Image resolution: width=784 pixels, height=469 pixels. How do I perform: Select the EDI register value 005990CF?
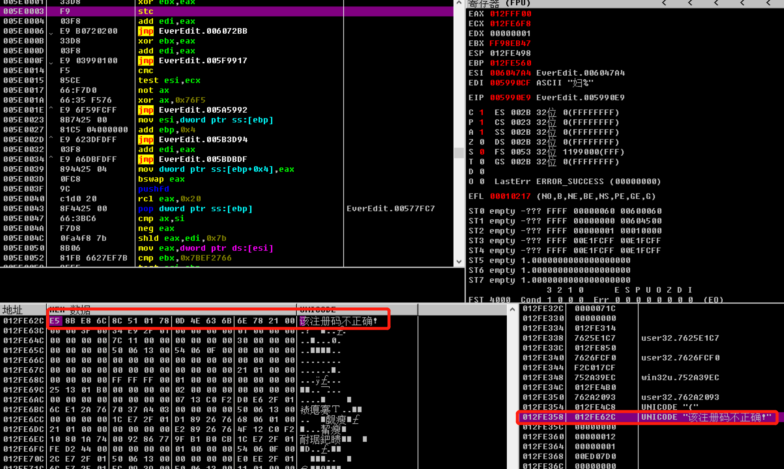click(x=511, y=83)
